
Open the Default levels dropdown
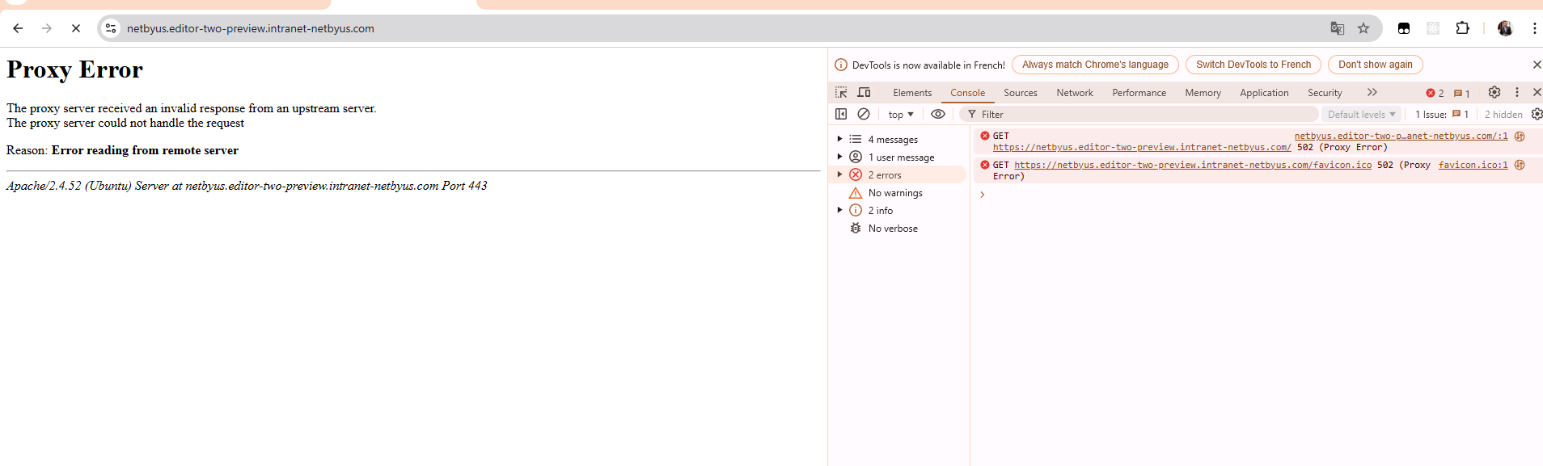[x=1362, y=115]
